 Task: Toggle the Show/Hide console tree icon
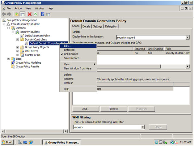[x=23, y=14]
